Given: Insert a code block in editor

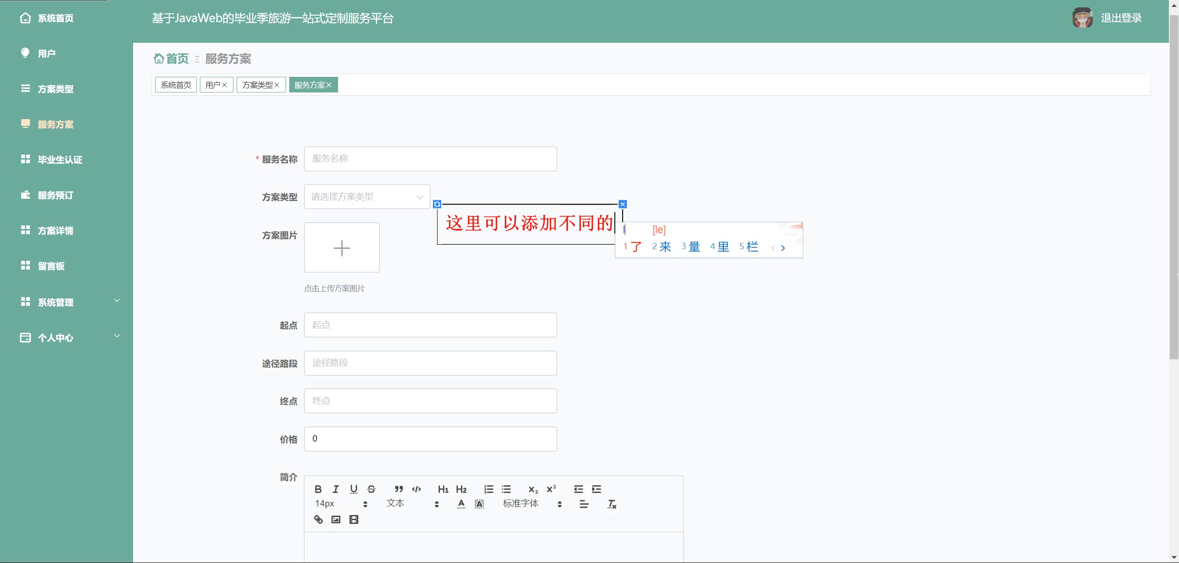Looking at the screenshot, I should pyautogui.click(x=416, y=489).
